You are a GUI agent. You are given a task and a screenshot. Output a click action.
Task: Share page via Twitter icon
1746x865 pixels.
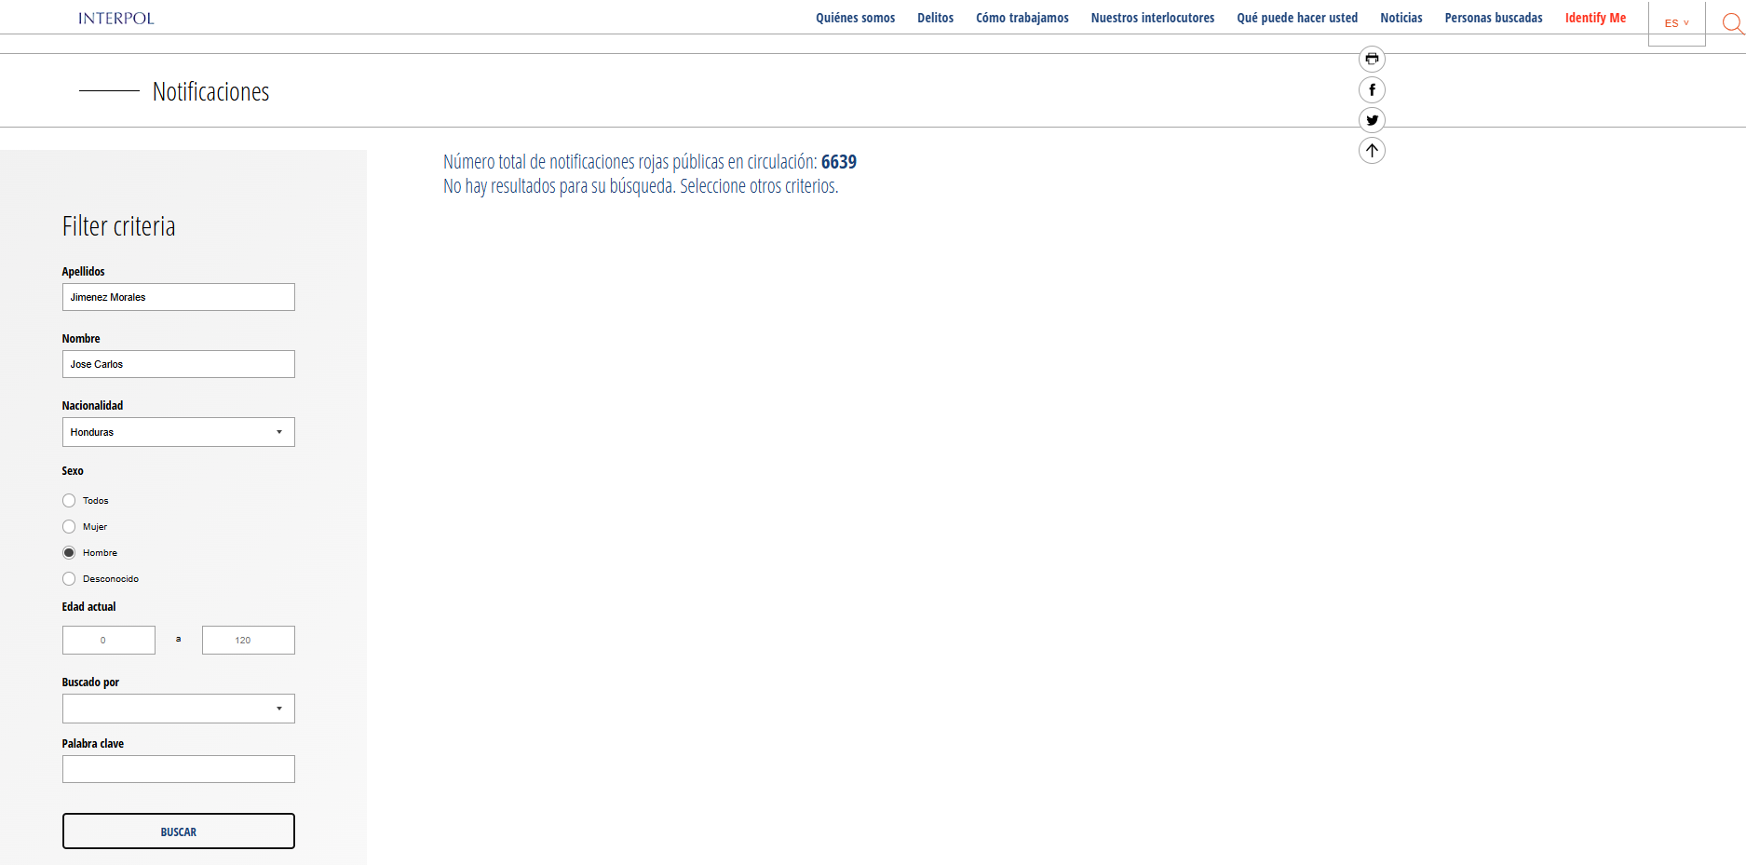click(1372, 120)
